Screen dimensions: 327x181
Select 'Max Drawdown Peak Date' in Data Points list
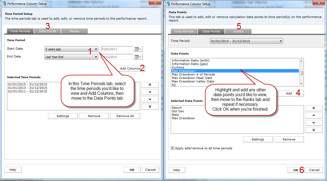click(192, 78)
